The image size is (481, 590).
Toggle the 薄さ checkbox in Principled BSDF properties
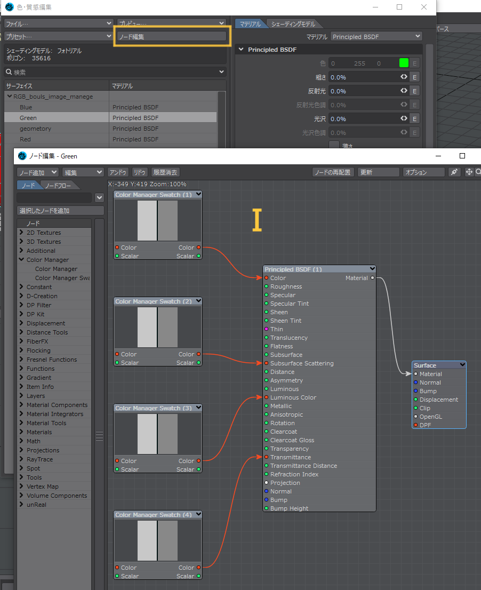click(334, 145)
